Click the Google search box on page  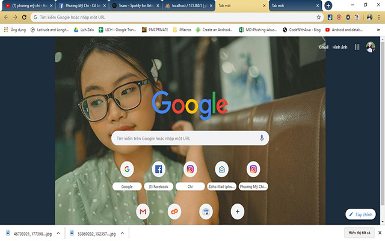point(190,138)
